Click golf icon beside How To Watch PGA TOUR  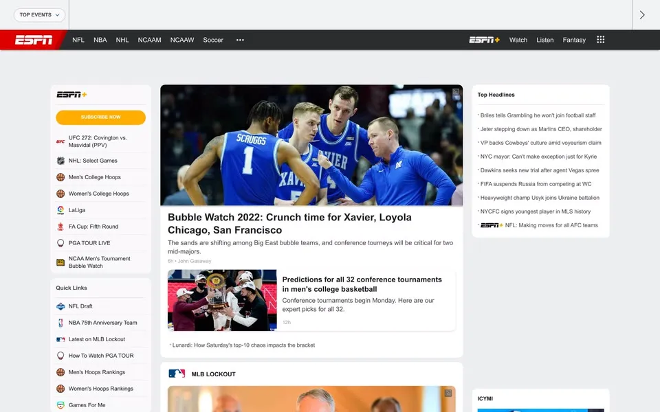pyautogui.click(x=60, y=356)
